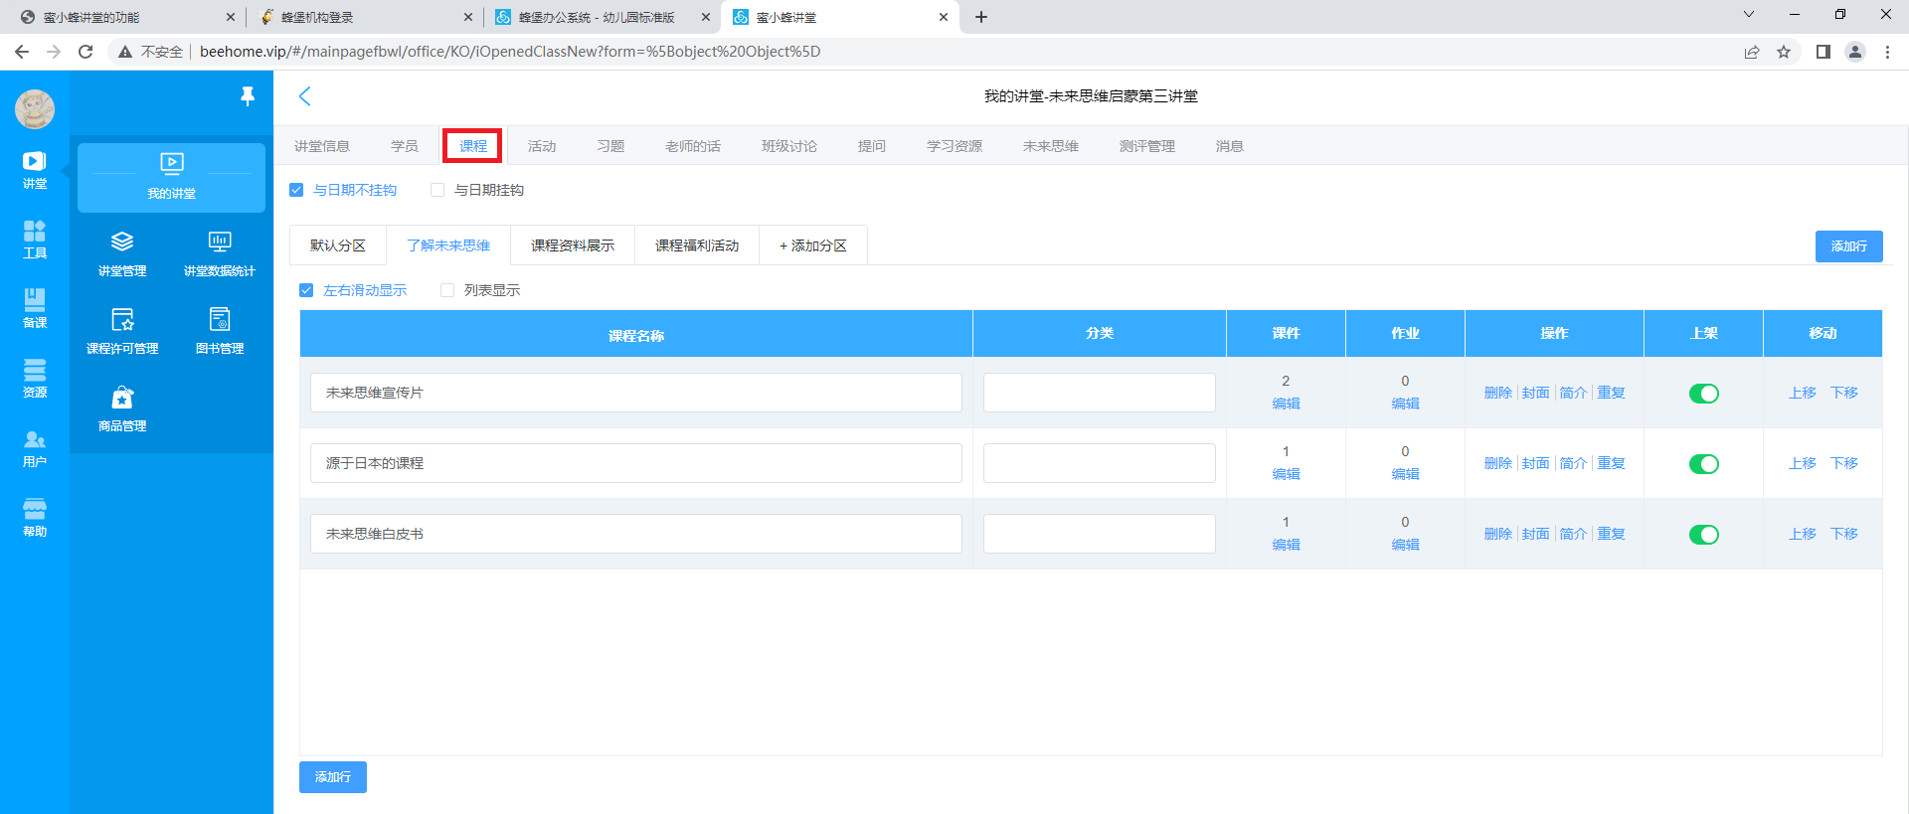Screen dimensions: 1909x814
Task: Go back using the left arrow
Action: [305, 96]
